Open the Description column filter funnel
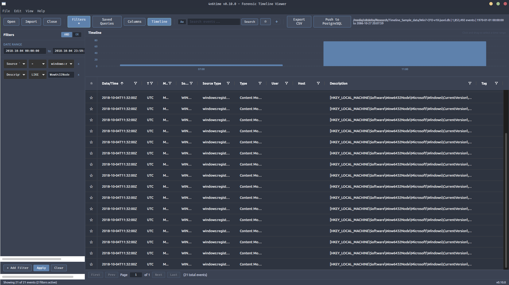The image size is (509, 285). 470,83
